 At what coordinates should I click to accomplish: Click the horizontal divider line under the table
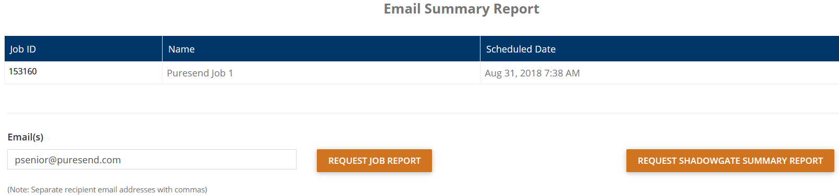pyautogui.click(x=423, y=113)
